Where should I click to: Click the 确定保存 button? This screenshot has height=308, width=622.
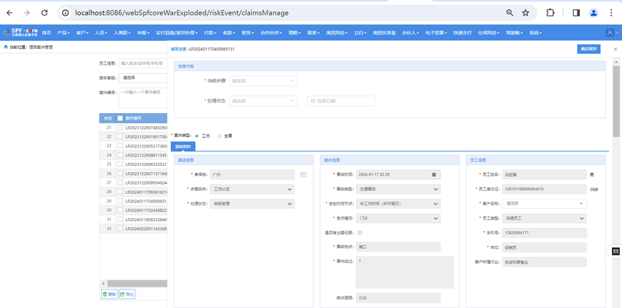(x=589, y=49)
